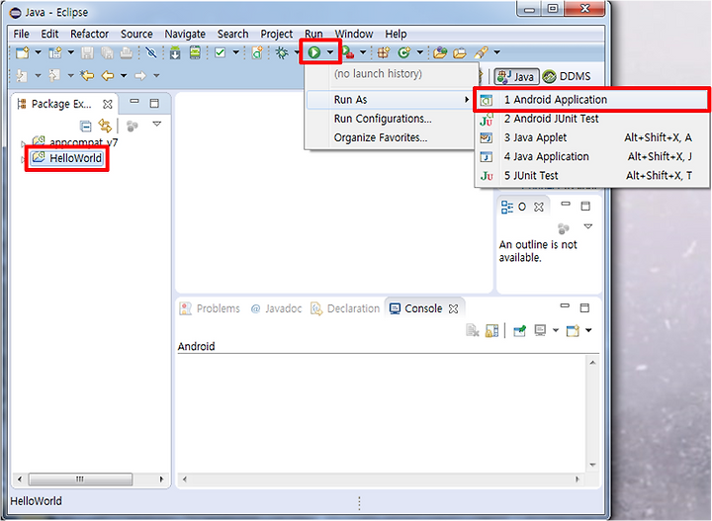Toggle Pin Console icon
This screenshot has height=521, width=712.
click(x=519, y=331)
